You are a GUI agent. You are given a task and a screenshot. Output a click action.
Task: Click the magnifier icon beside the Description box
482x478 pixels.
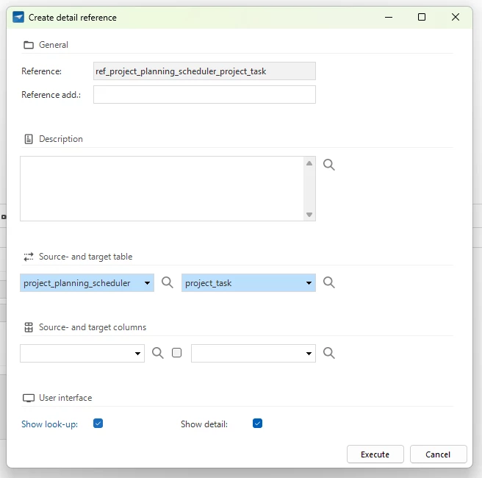[329, 165]
